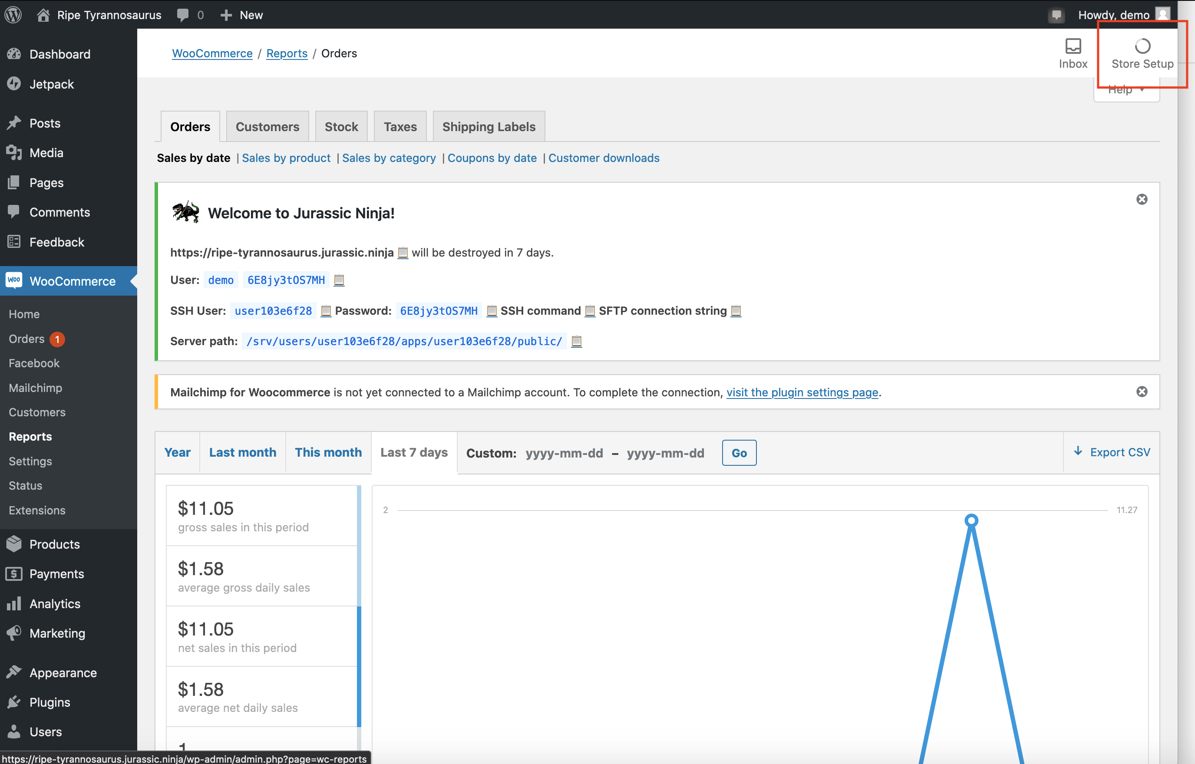Go to Dashboard in the sidebar

tap(69, 54)
